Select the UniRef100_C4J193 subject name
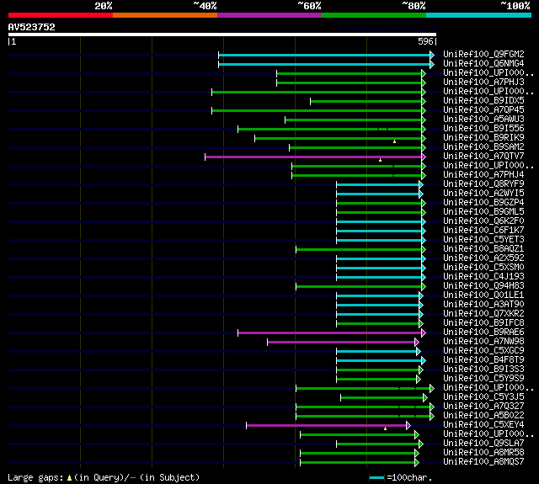 pyautogui.click(x=483, y=277)
